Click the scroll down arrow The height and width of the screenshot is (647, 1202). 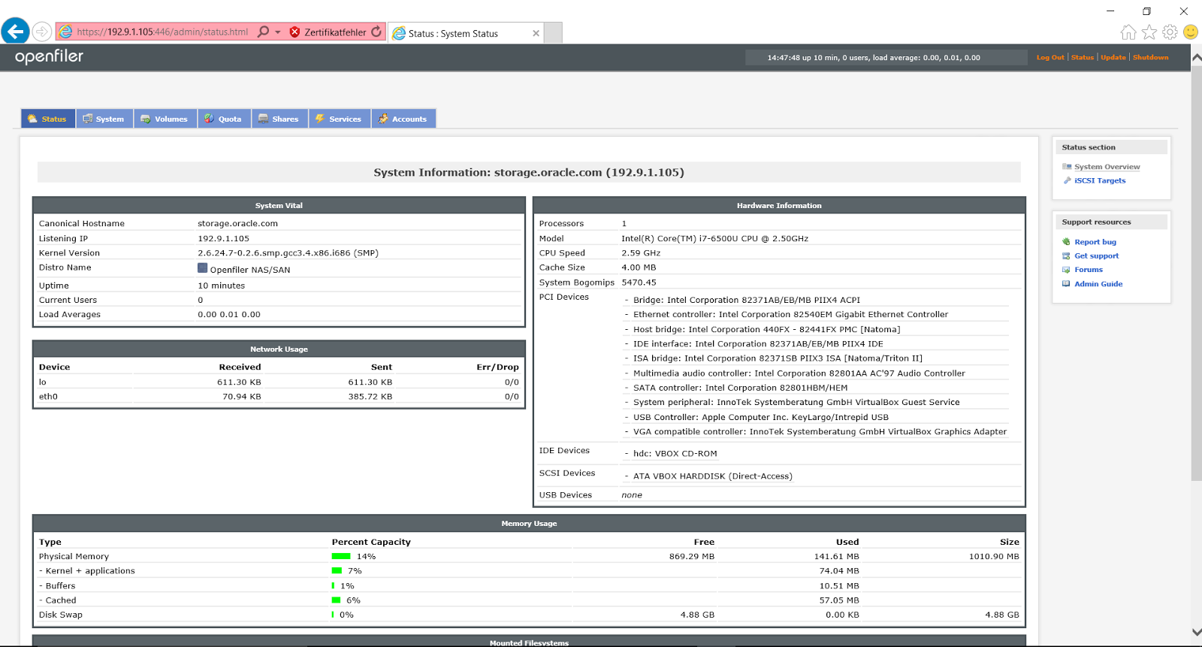pyautogui.click(x=1196, y=633)
